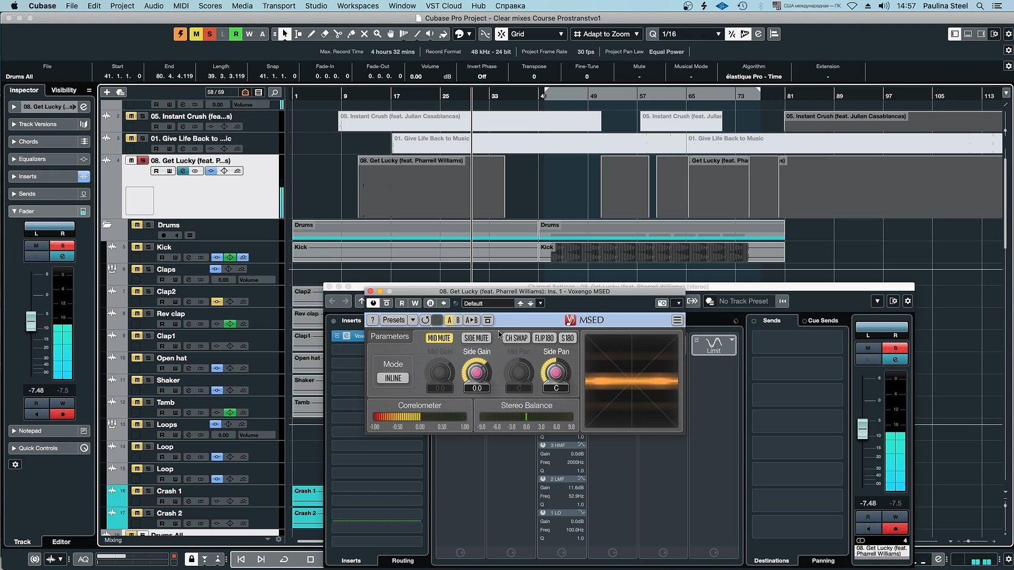This screenshot has width=1014, height=570.
Task: Click the CH SWAP button in MSED
Action: click(516, 338)
